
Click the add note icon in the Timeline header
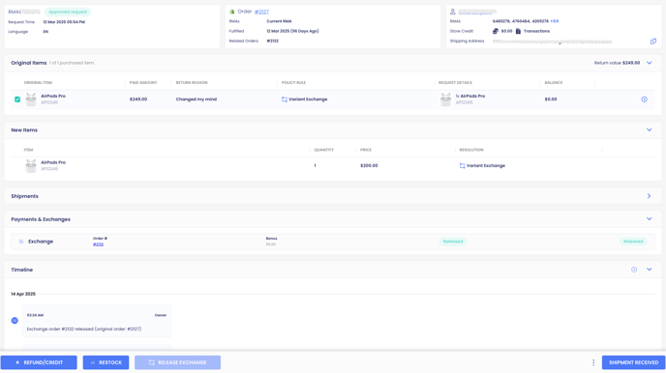pyautogui.click(x=634, y=270)
